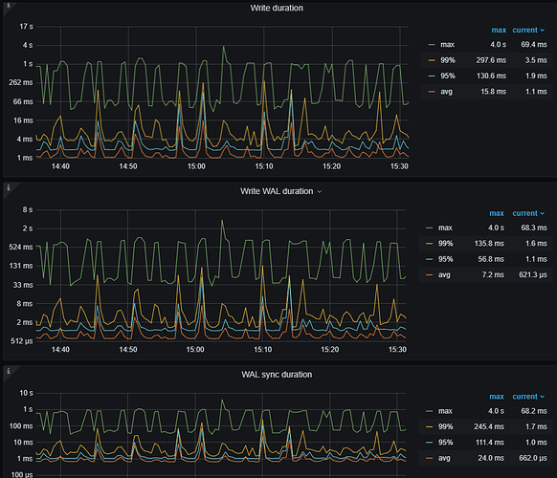Toggle the avg series in Write WAL duration legend
Screen dimensions: 557x478
(444, 274)
